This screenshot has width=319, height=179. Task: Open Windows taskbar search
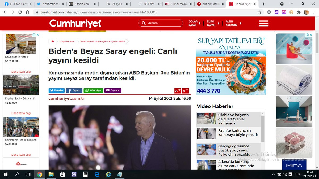click(17, 174)
